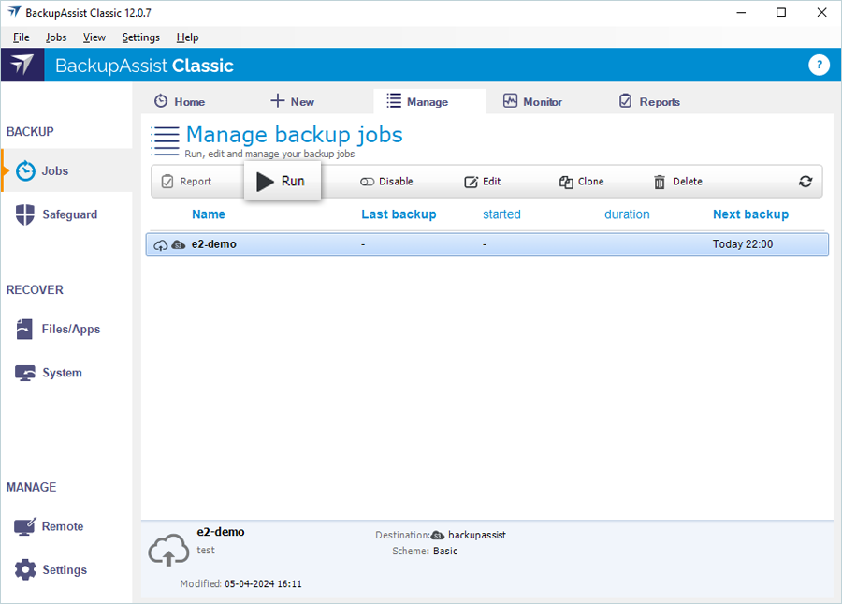Click the S3 cloud icon in e2-demo row
Screen dimensions: 842x604
pyautogui.click(x=179, y=245)
